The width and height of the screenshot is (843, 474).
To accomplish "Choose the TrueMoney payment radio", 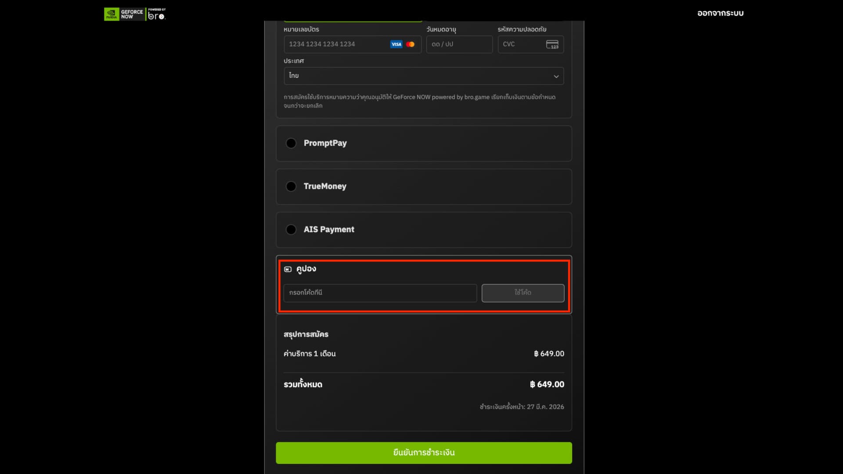I will coord(291,187).
